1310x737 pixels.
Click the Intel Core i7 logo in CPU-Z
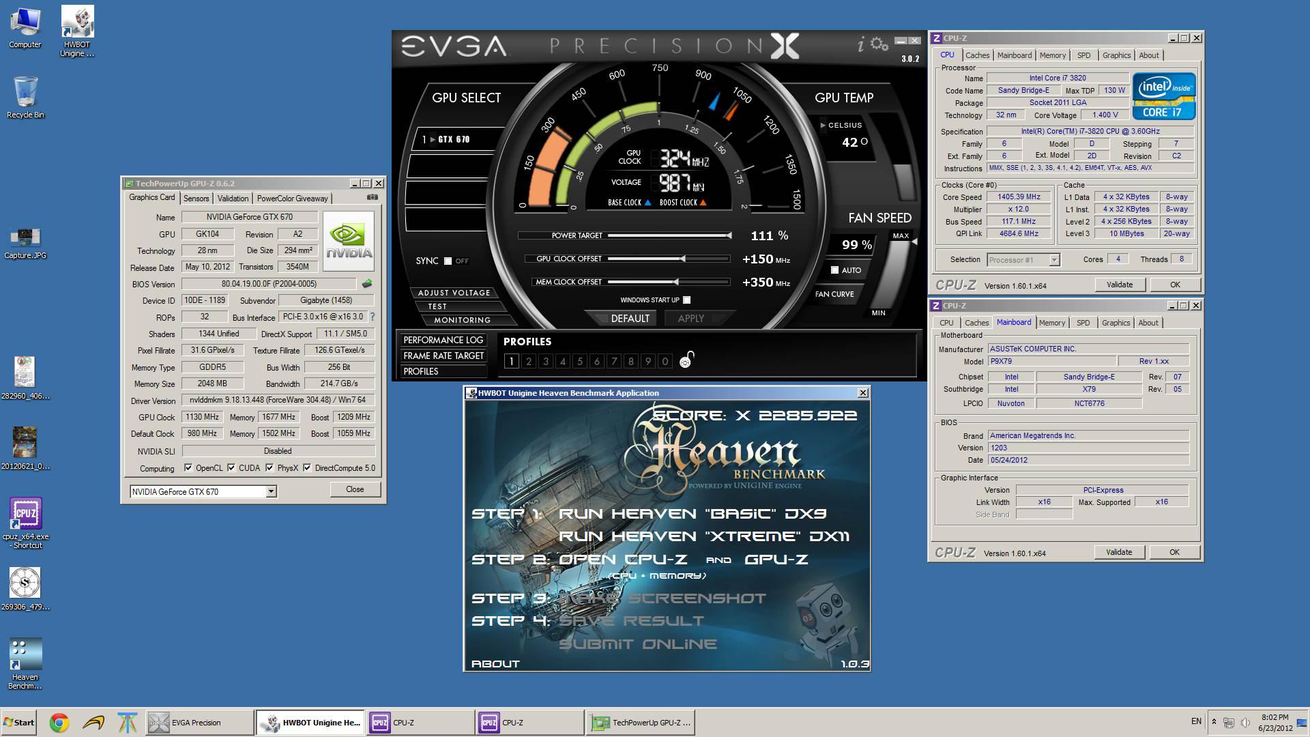(1163, 96)
